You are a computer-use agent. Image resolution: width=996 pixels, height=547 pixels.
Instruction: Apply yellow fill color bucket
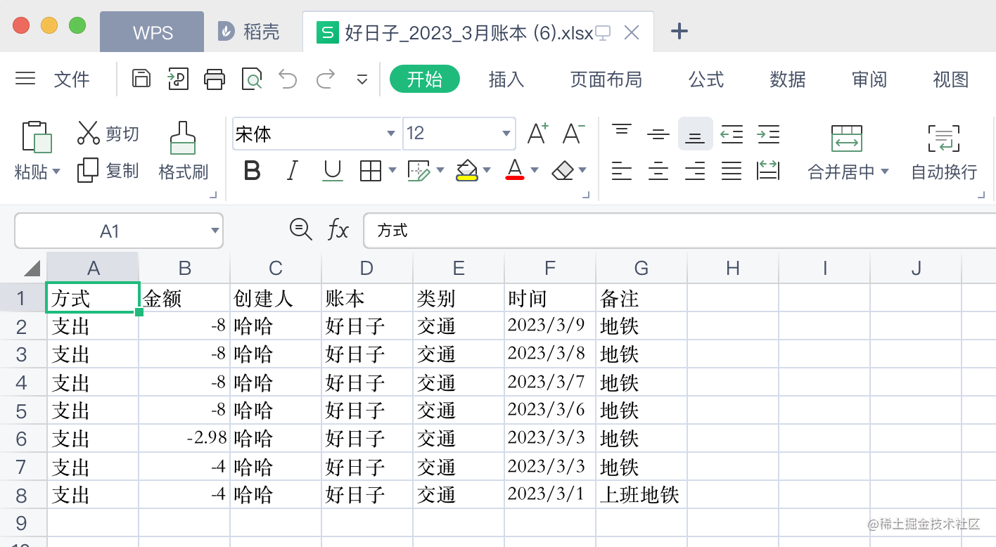click(x=467, y=170)
